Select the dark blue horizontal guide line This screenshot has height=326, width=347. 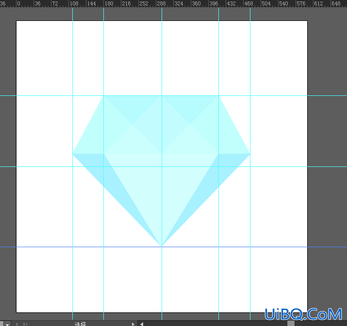click(x=174, y=247)
